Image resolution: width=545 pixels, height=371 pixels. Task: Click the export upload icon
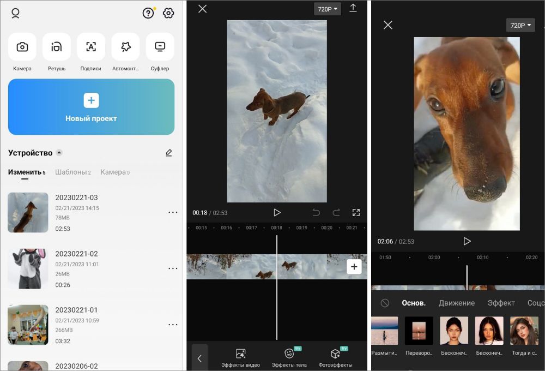pyautogui.click(x=353, y=8)
